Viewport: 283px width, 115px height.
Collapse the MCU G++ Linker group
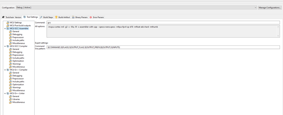5,94
